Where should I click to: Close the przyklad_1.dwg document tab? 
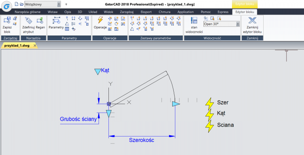pyautogui.click(x=35, y=46)
